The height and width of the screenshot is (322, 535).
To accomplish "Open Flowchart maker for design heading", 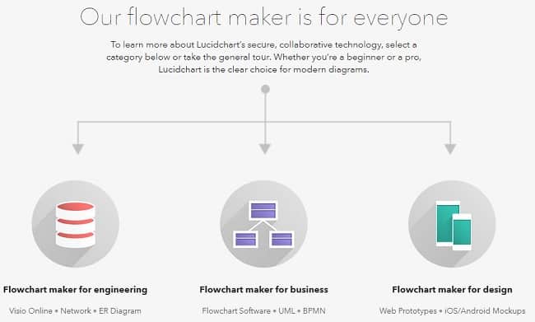I will (452, 290).
